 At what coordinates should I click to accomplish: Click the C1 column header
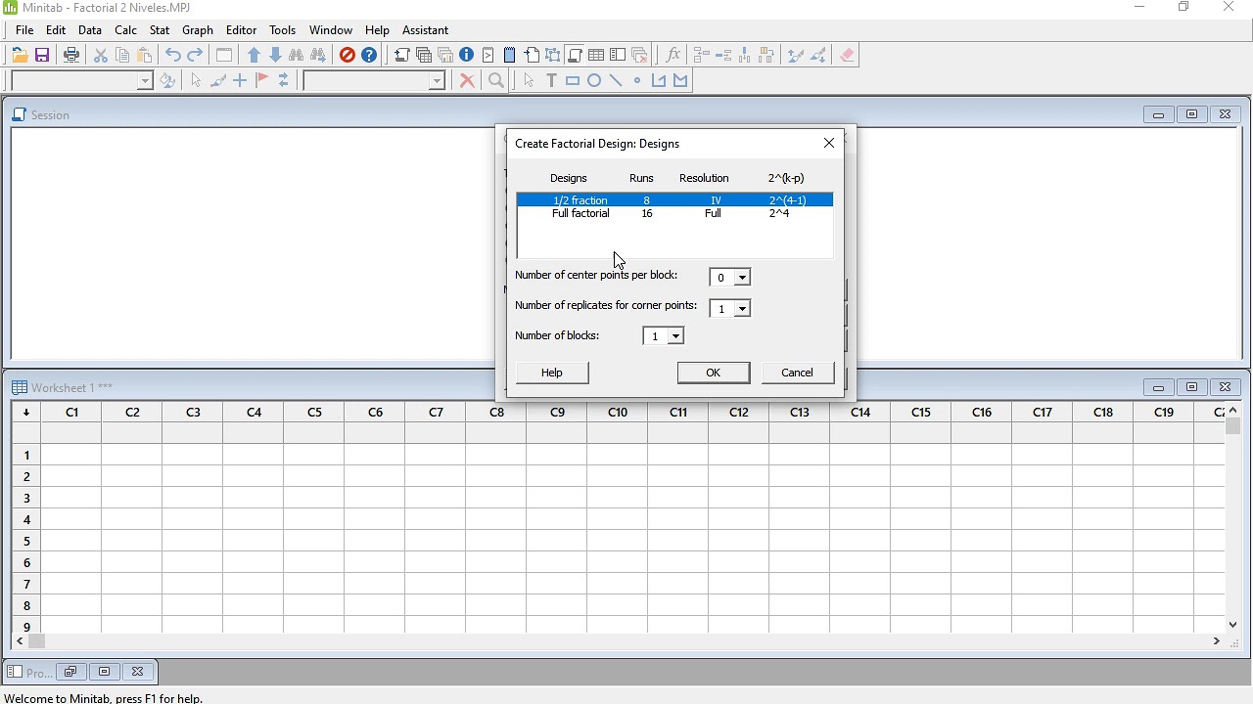[x=71, y=413]
